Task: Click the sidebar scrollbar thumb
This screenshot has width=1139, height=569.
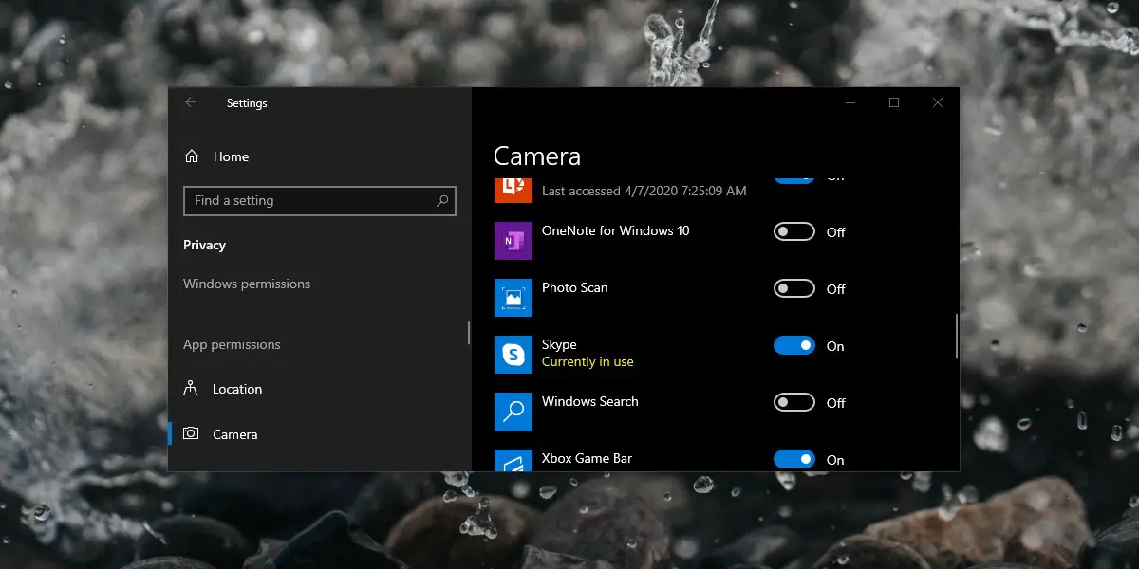Action: (468, 333)
